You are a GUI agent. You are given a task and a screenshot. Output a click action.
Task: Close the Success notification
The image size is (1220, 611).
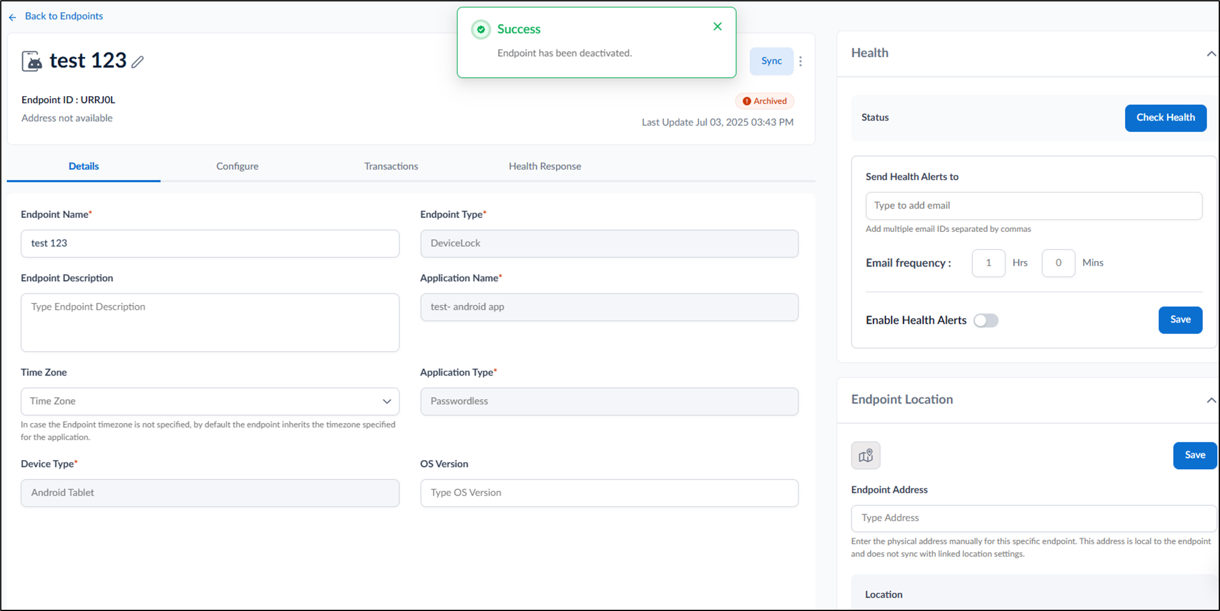coord(717,26)
